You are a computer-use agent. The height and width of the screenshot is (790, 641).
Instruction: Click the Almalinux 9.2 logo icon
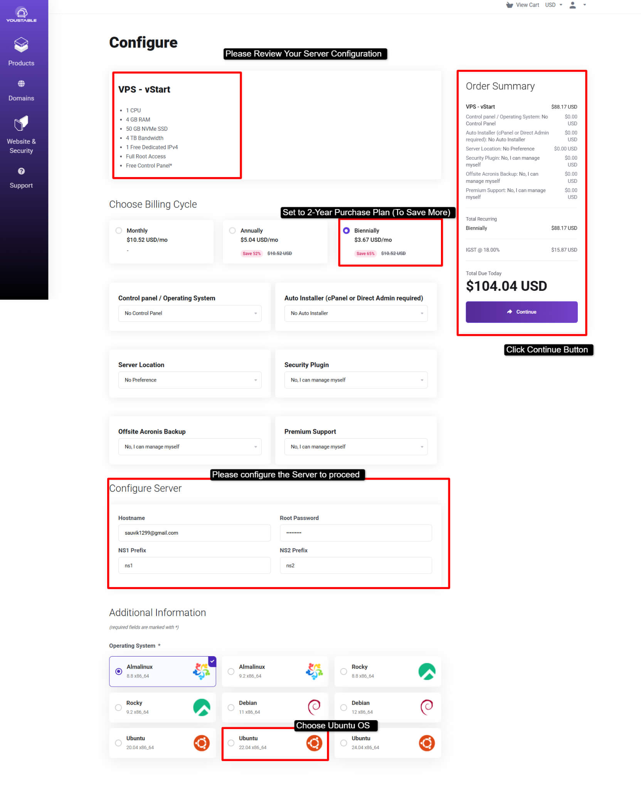pyautogui.click(x=314, y=671)
